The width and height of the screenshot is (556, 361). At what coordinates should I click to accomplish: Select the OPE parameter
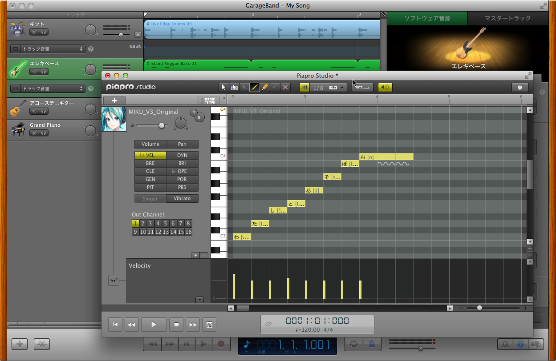(x=182, y=171)
